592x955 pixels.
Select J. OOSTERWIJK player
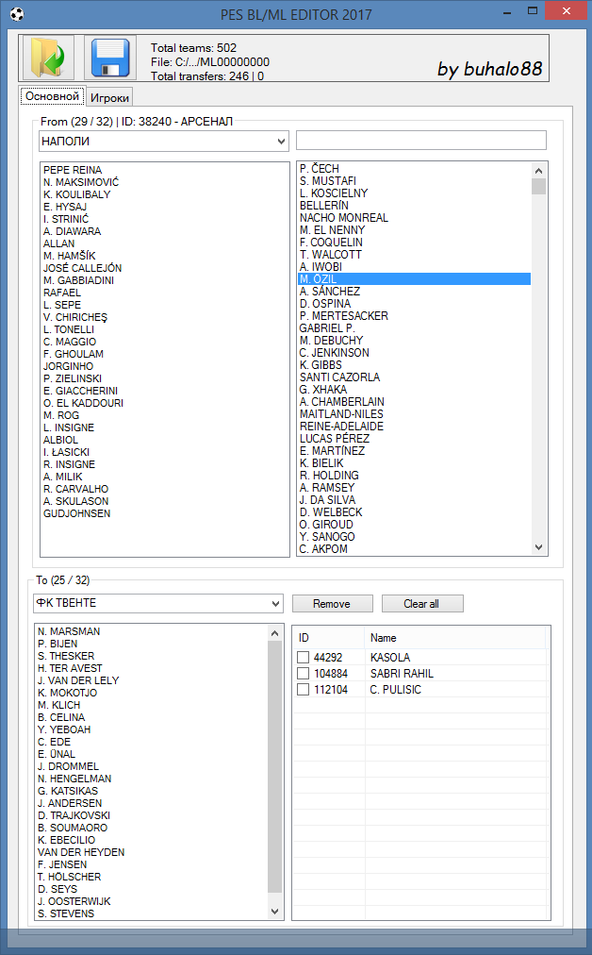tap(74, 901)
